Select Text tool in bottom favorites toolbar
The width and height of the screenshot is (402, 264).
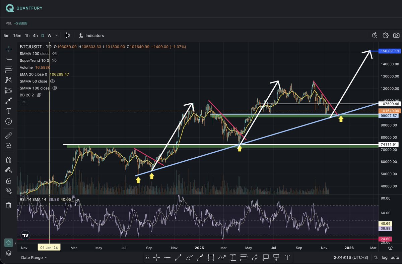[287, 257]
